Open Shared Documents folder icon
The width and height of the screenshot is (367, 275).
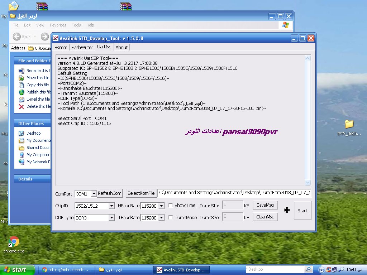[x=22, y=148]
